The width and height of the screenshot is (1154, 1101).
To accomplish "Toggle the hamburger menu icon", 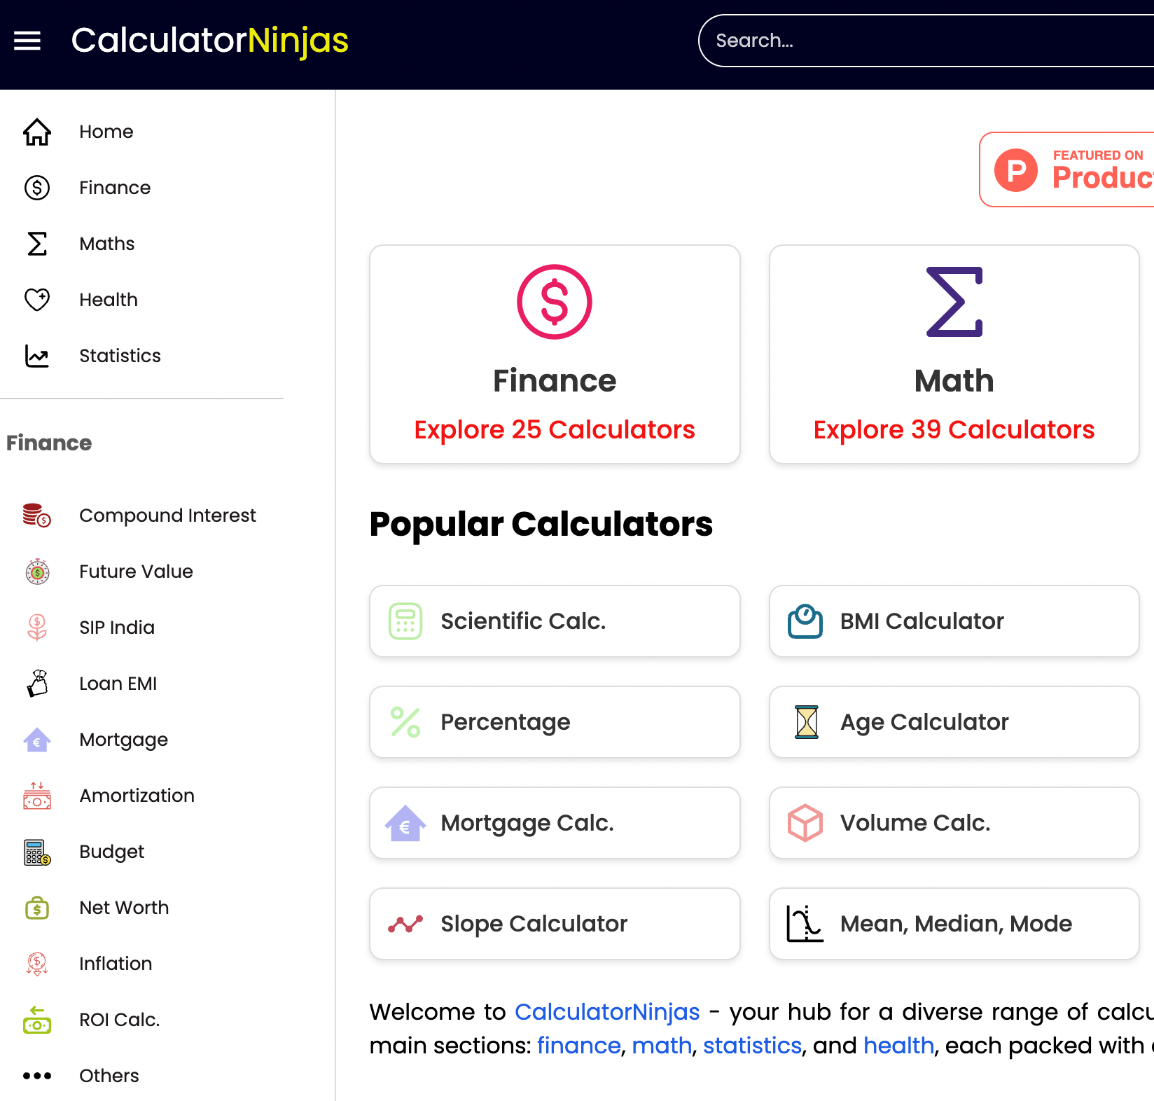I will point(27,41).
